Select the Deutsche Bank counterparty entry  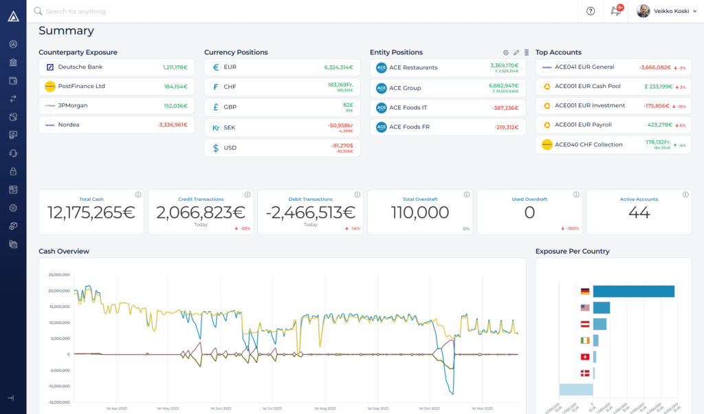[115, 67]
